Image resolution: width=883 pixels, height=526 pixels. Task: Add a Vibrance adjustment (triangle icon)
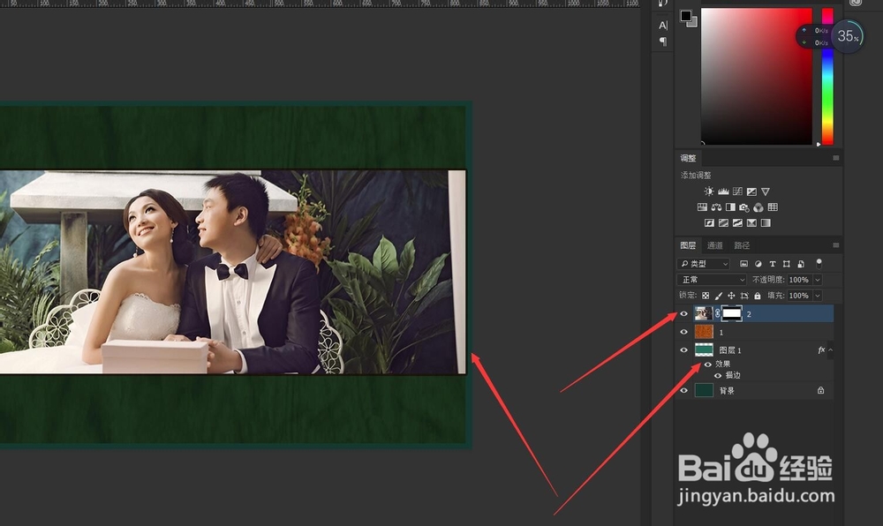click(x=766, y=192)
